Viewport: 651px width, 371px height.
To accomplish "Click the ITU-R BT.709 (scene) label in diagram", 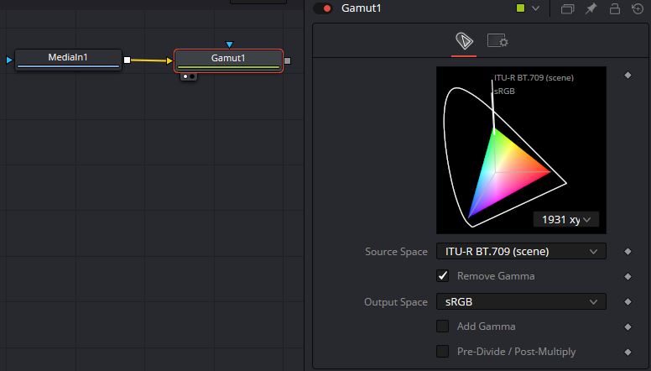I will tap(534, 78).
